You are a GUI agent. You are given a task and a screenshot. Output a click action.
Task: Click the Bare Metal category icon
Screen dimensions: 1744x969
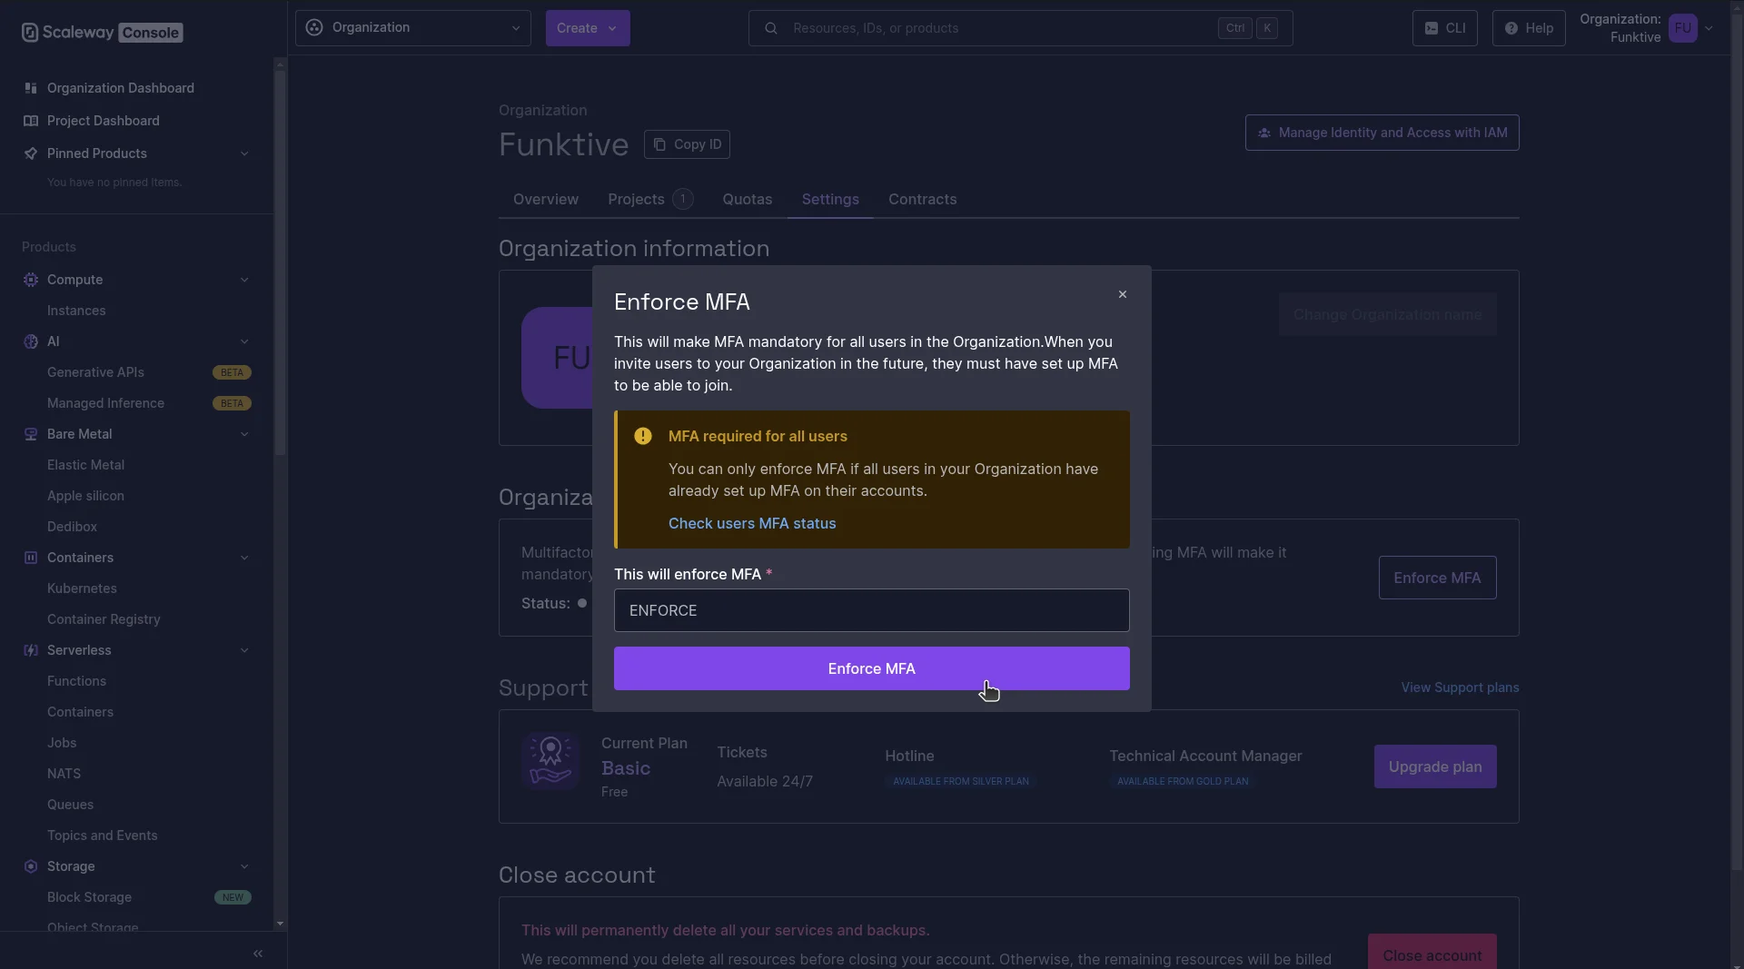click(31, 434)
